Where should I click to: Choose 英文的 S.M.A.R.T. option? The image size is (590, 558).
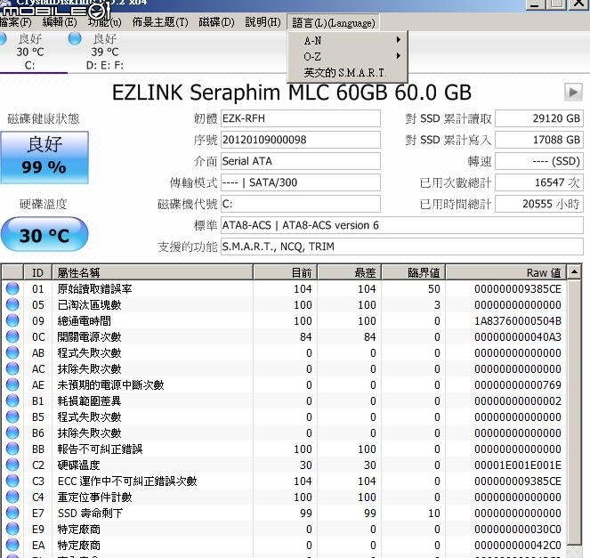tap(348, 72)
